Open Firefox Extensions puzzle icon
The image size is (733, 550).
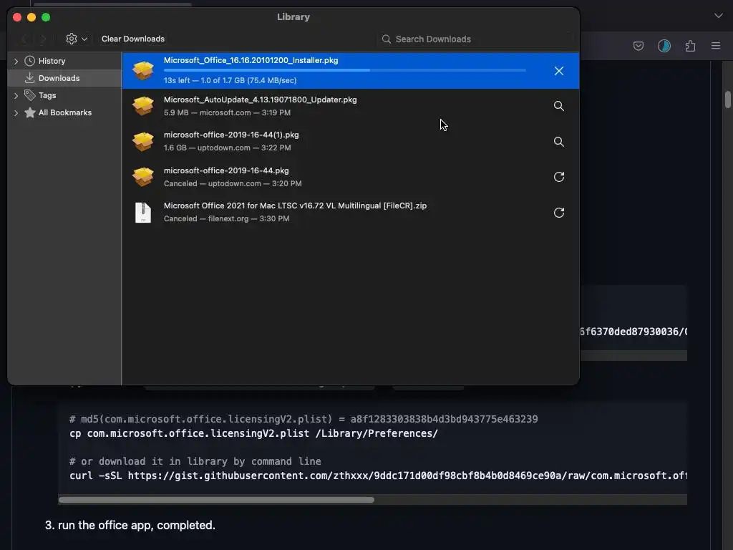(690, 46)
